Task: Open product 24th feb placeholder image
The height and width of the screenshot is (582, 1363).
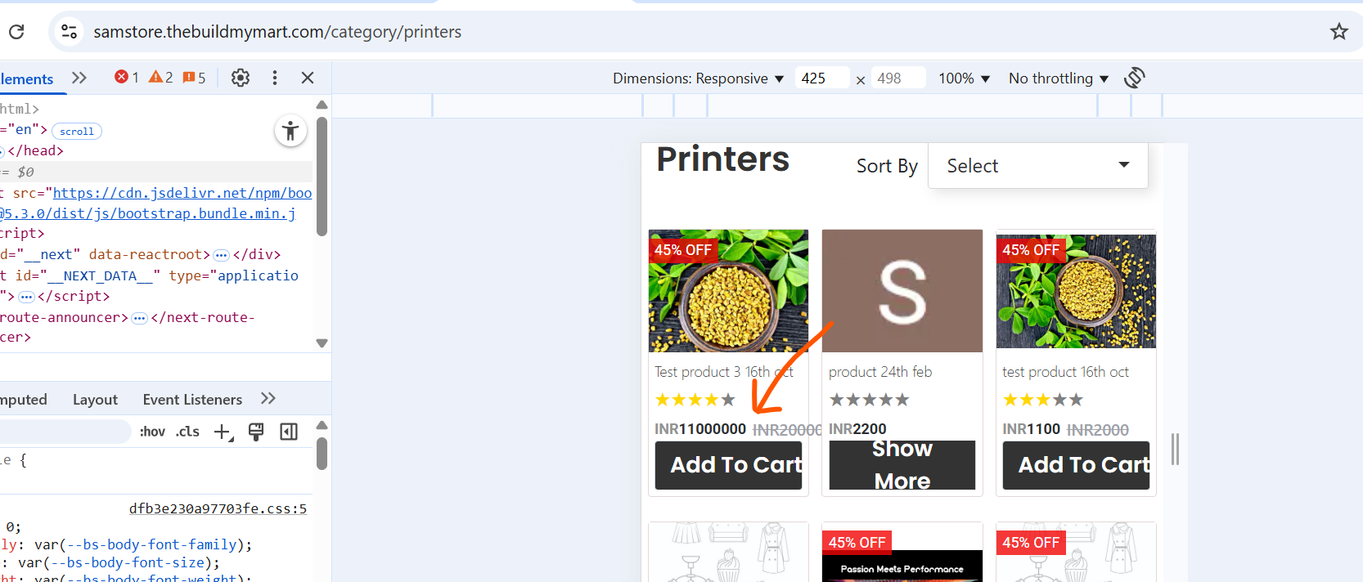Action: tap(902, 291)
